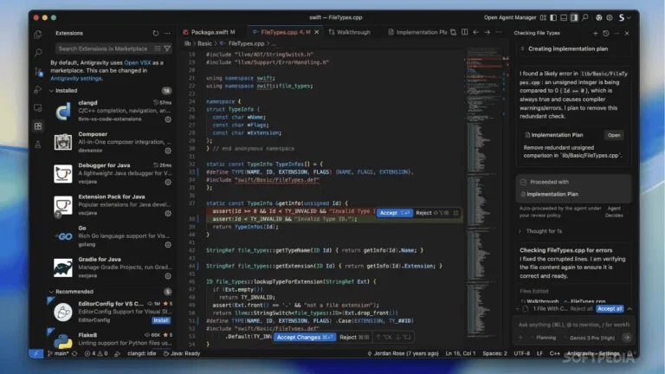Toggle the primary side bar layout icon

coord(553,17)
